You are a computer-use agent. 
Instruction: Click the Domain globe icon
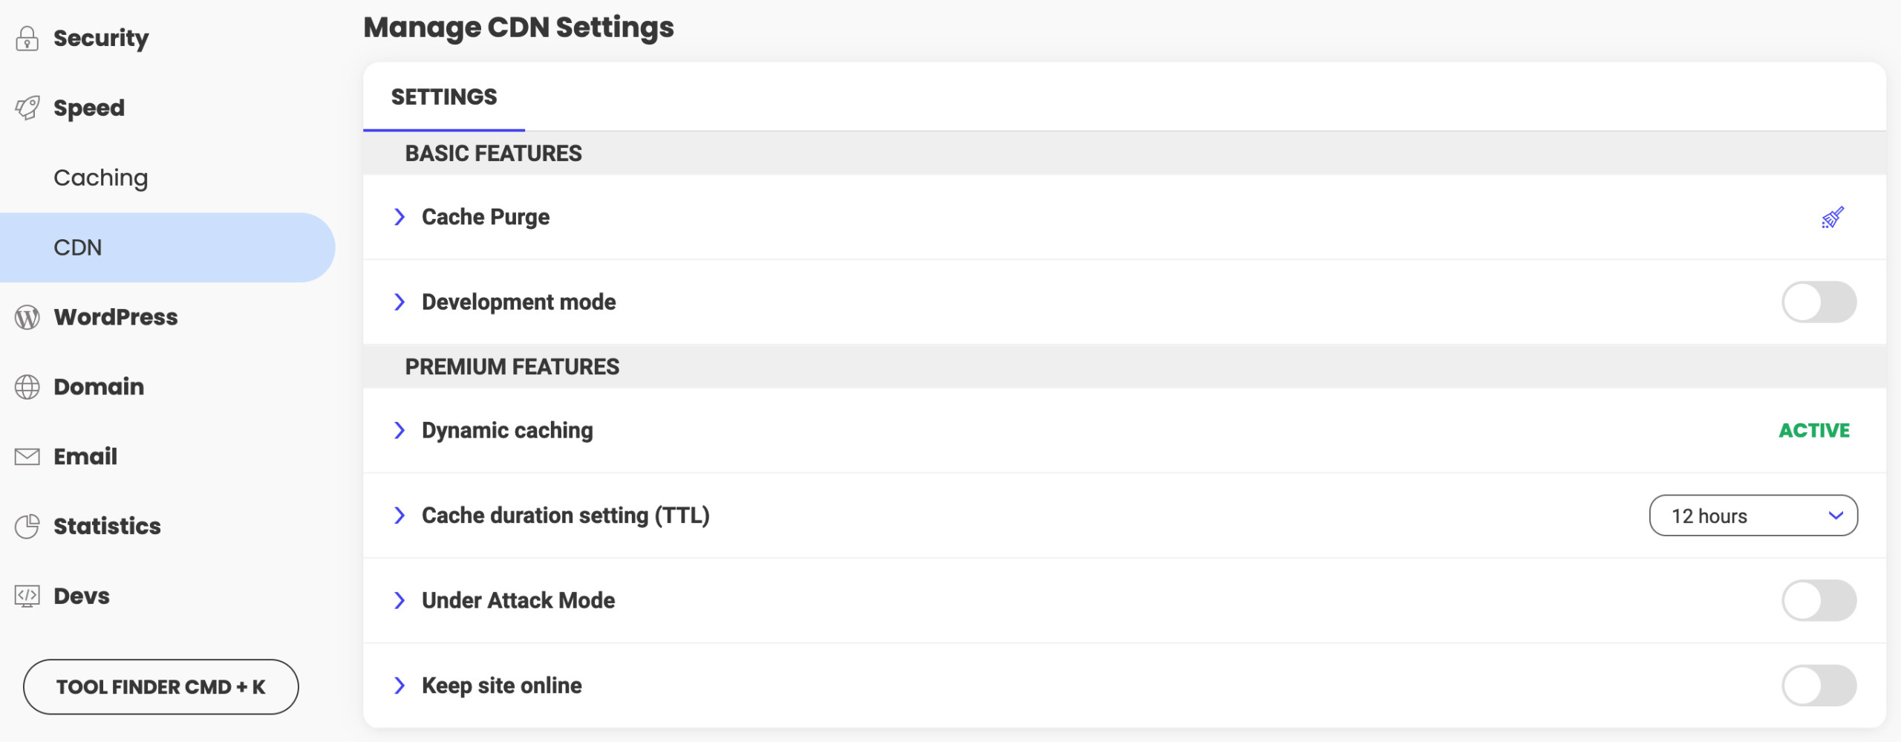27,387
